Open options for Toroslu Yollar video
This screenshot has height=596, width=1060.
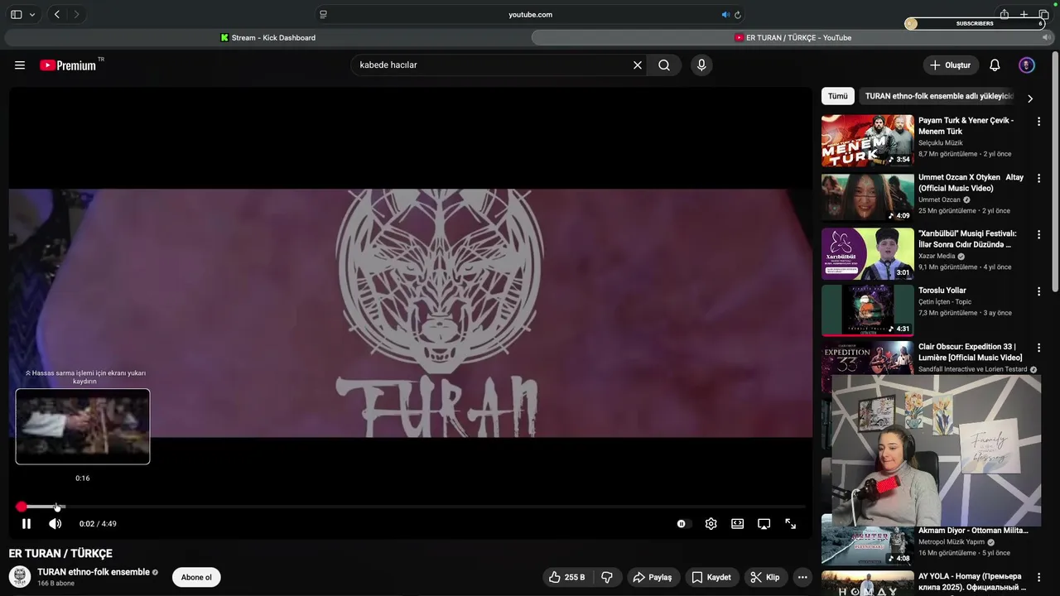[1038, 291]
